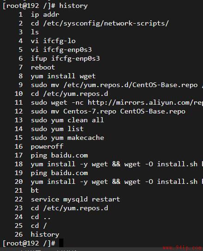Screen dimensions: 203x251
Task: Click the 'vi ifcfg-enp0s3' command text
Action: (x=61, y=50)
